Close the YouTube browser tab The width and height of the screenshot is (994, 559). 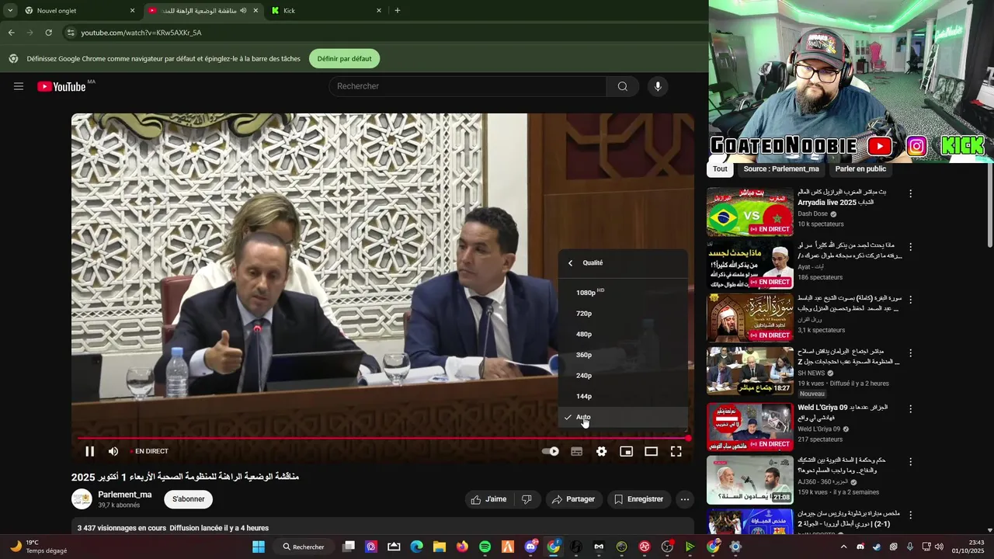tap(255, 11)
